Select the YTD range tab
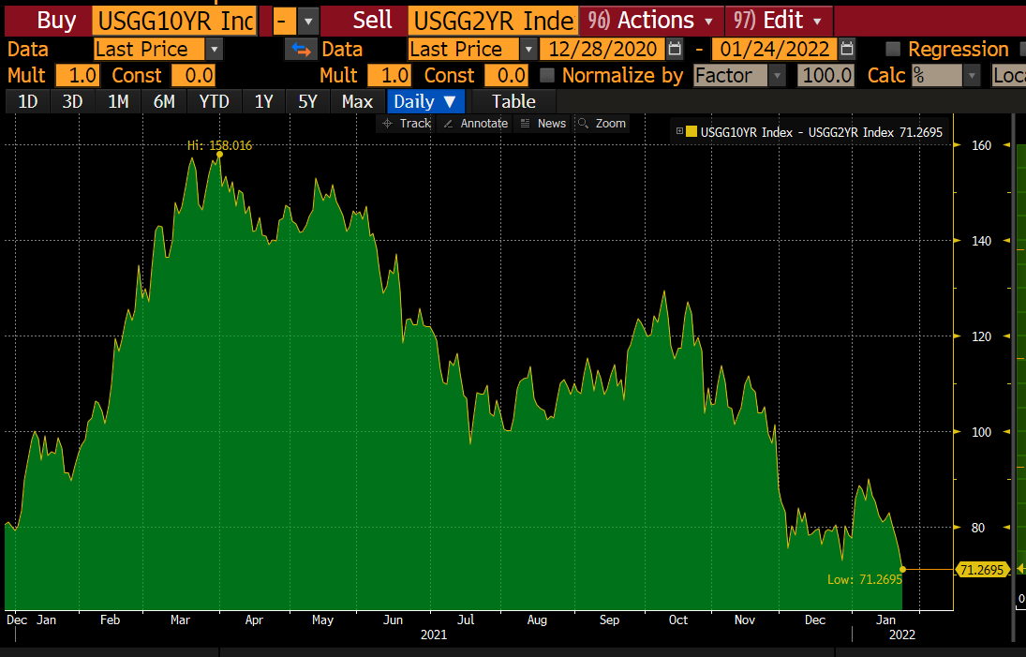This screenshot has width=1026, height=657. click(x=214, y=101)
